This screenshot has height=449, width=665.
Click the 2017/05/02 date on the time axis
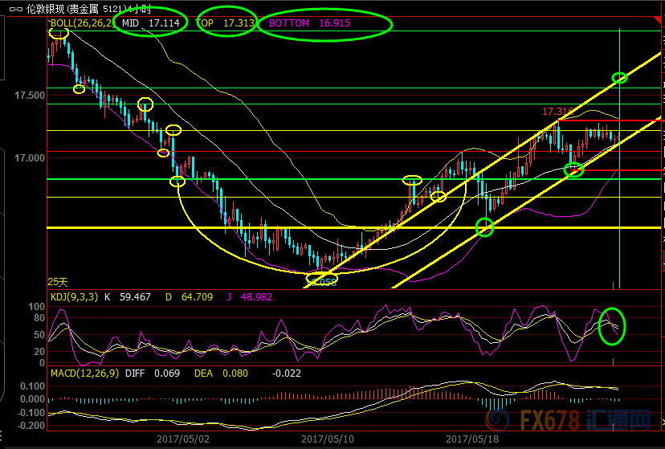(182, 439)
